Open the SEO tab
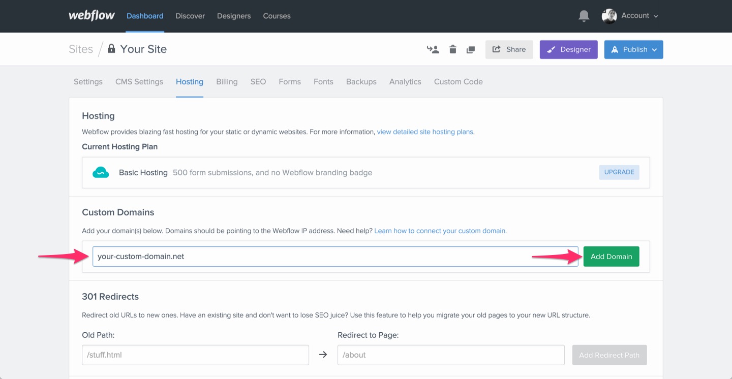732x379 pixels. point(258,81)
